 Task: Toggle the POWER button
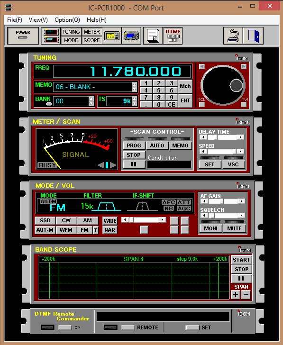(23, 36)
